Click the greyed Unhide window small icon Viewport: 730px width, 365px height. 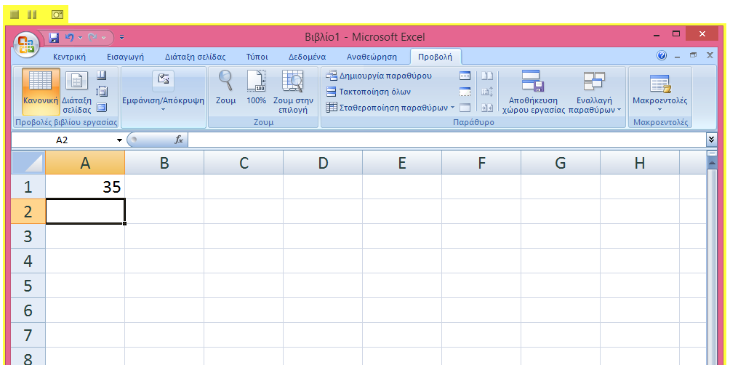465,108
